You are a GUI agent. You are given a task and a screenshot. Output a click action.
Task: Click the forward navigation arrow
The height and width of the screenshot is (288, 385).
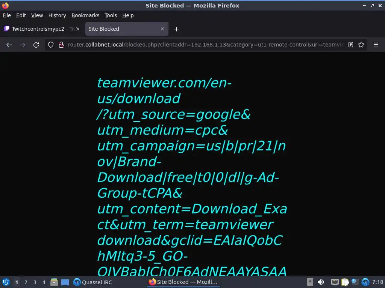[x=22, y=45]
